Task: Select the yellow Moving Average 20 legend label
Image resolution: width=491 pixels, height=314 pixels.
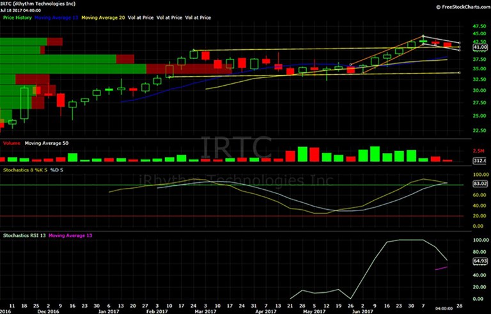Action: [x=103, y=18]
